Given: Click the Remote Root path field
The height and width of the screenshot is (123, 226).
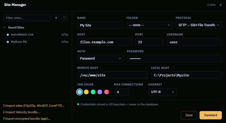Looking at the screenshot, I should point(112,75).
